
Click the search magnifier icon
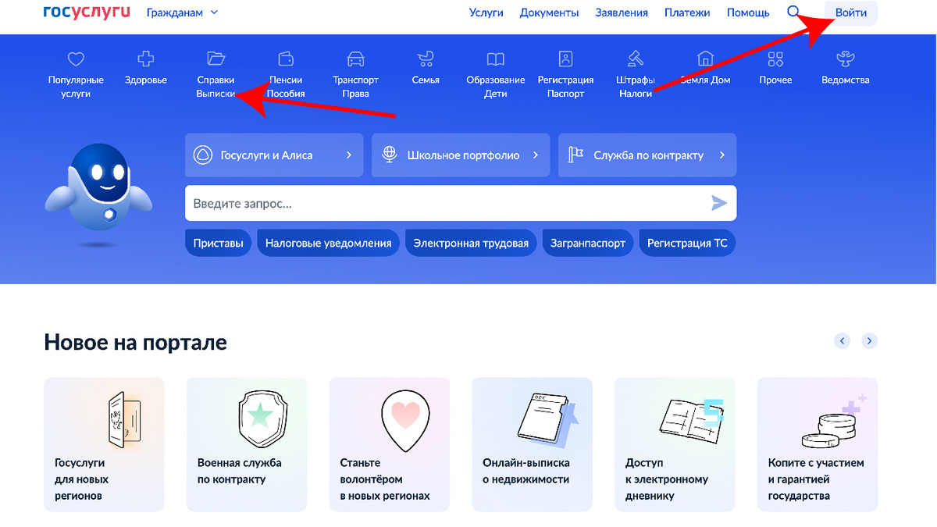point(794,12)
